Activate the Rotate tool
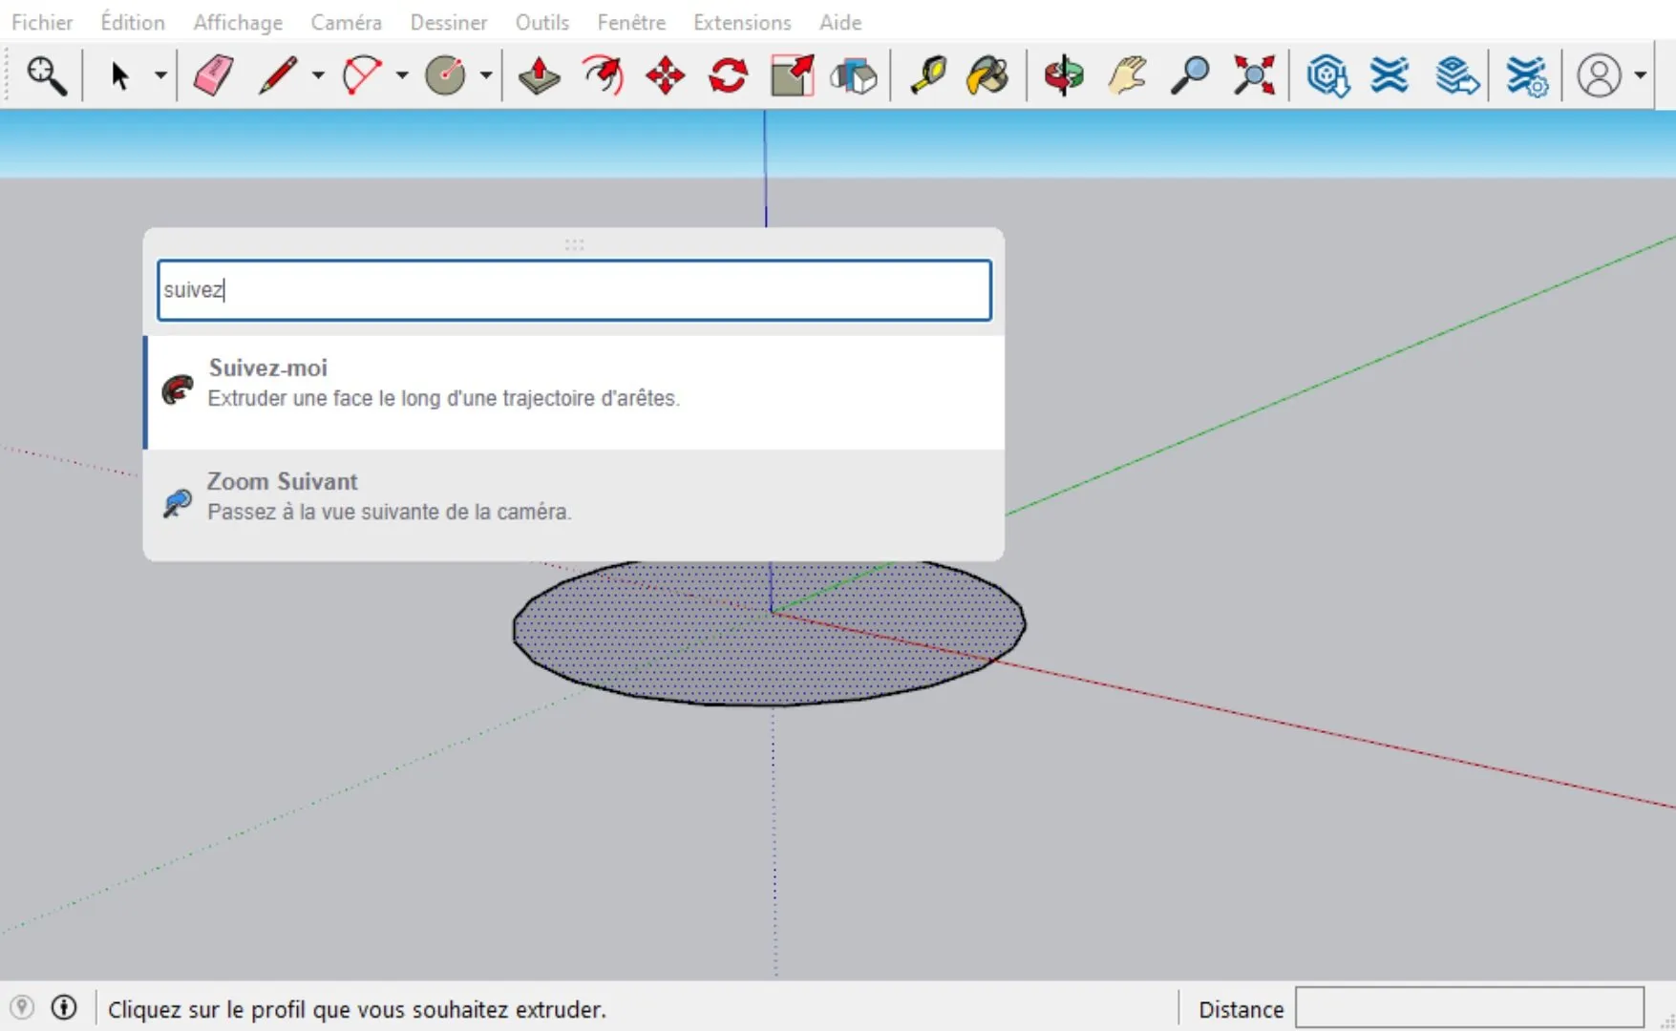 point(728,75)
